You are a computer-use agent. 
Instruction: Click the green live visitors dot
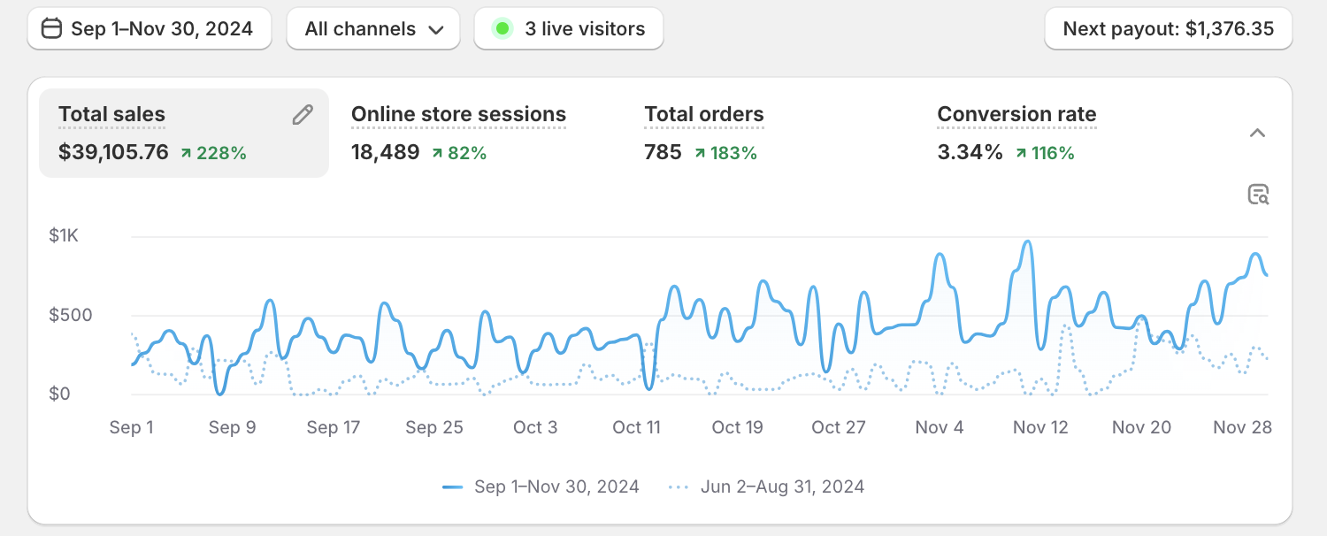502,29
